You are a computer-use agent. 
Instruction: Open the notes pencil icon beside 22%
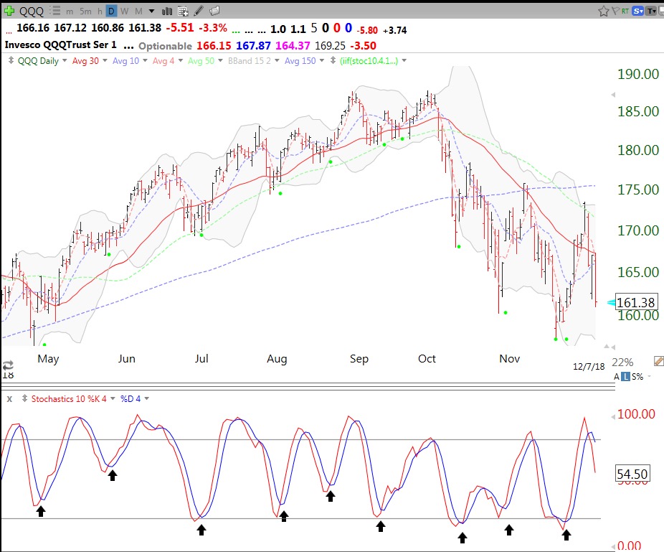pyautogui.click(x=658, y=361)
